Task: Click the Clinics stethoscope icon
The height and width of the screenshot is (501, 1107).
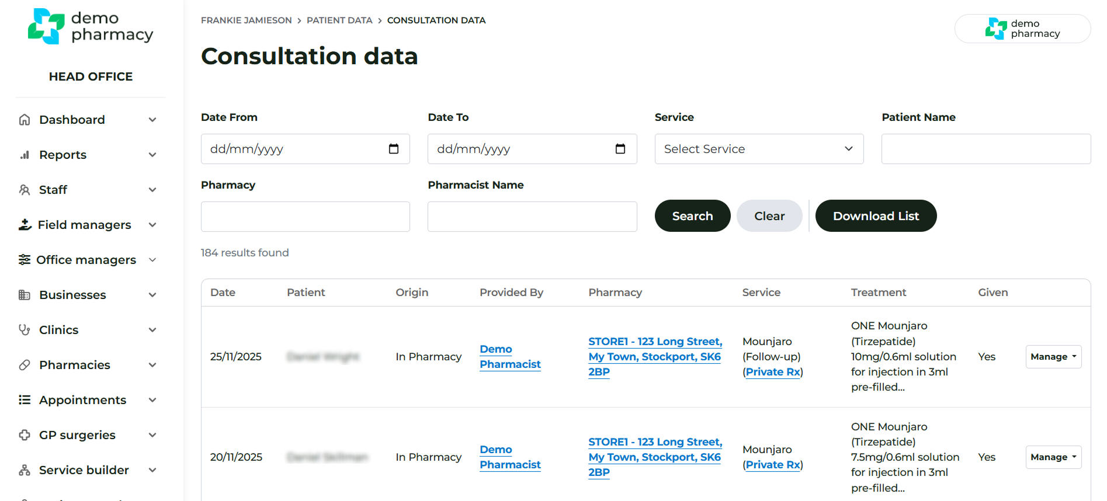Action: (25, 330)
